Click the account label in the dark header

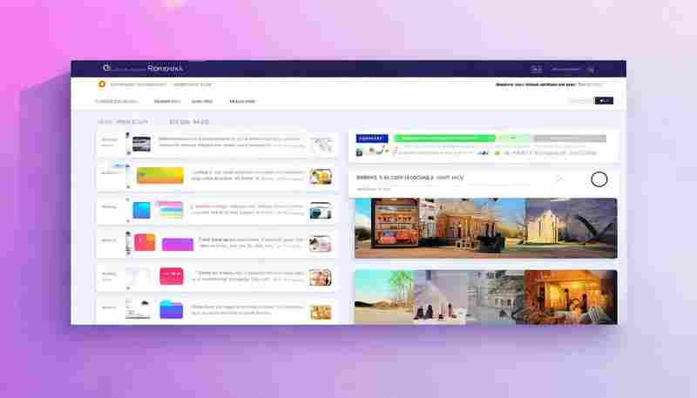[x=565, y=70]
